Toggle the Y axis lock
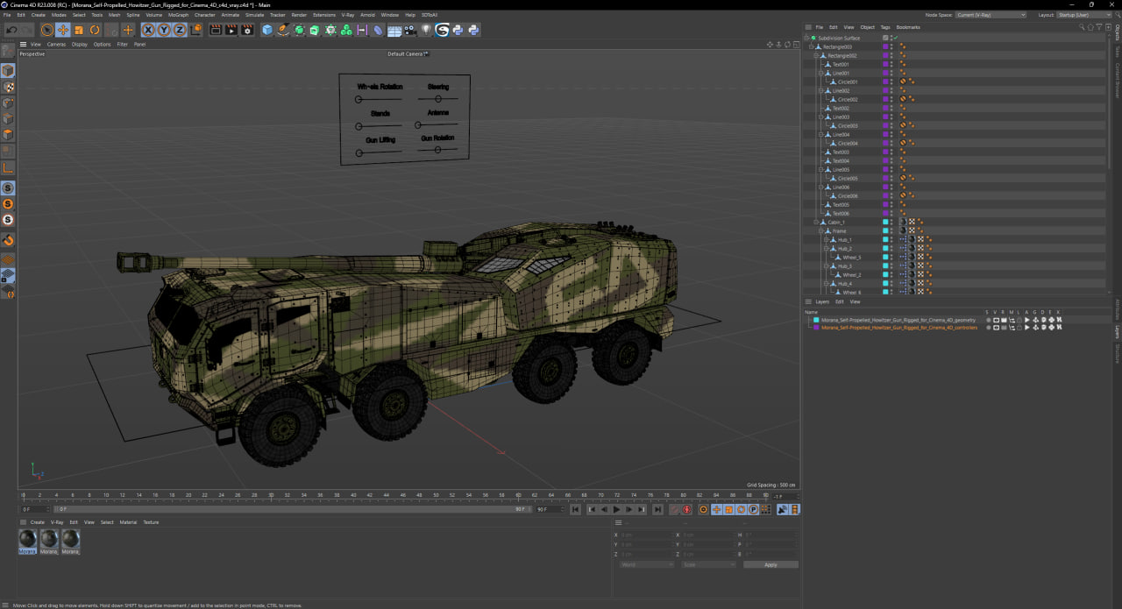 (164, 30)
